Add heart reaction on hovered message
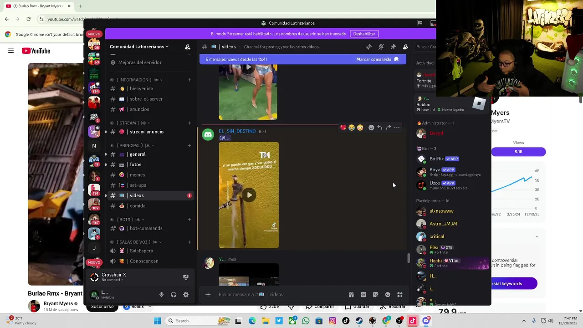The width and height of the screenshot is (583, 328). [343, 128]
